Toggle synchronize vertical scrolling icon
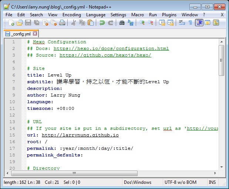This screenshot has height=189, width=229. point(162,23)
